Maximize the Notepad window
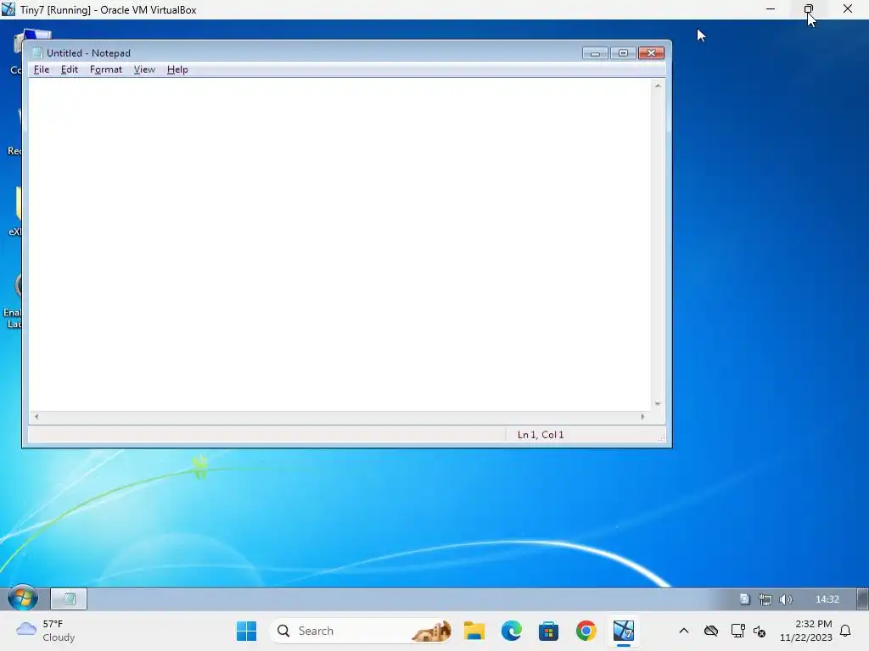The width and height of the screenshot is (869, 651). (623, 53)
